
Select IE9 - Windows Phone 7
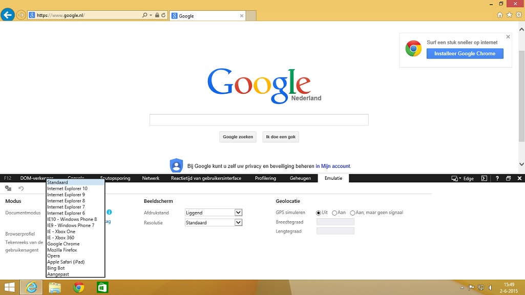tap(75, 225)
